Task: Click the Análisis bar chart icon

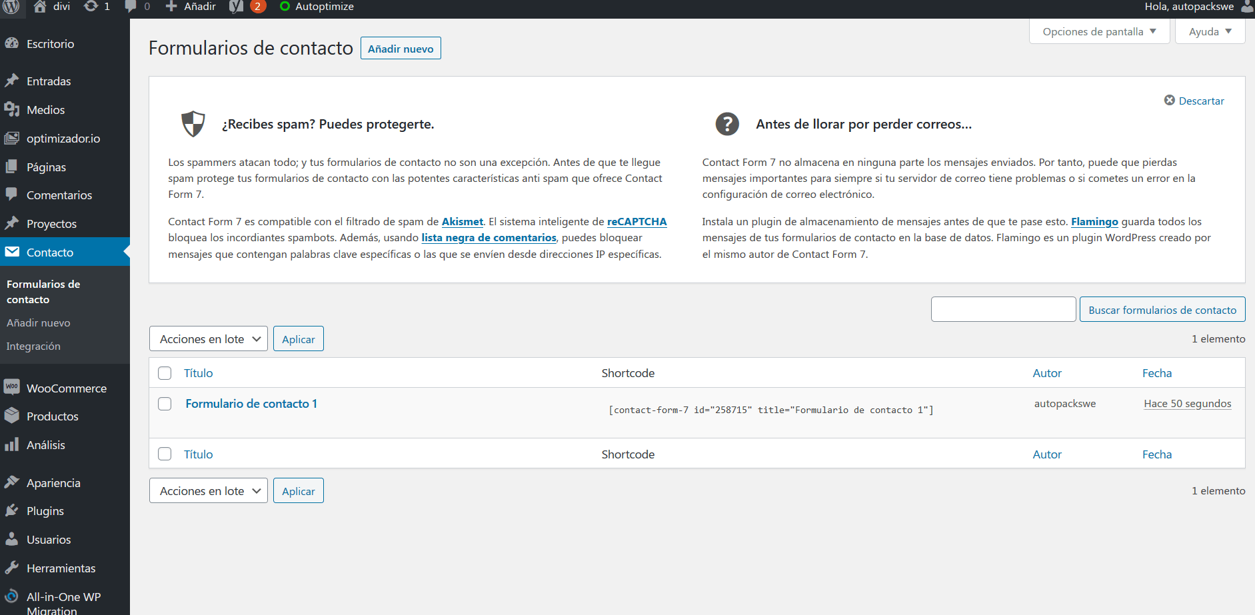Action: pyautogui.click(x=12, y=444)
